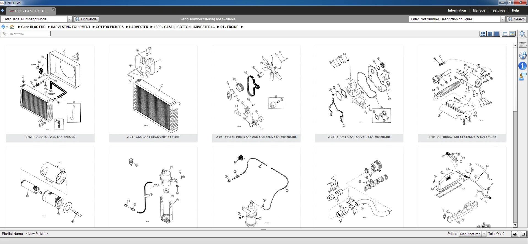Viewport: 528px width, 244px height.
Task: Open 2-08 Front Gear Cover diagram
Action: pos(359,94)
